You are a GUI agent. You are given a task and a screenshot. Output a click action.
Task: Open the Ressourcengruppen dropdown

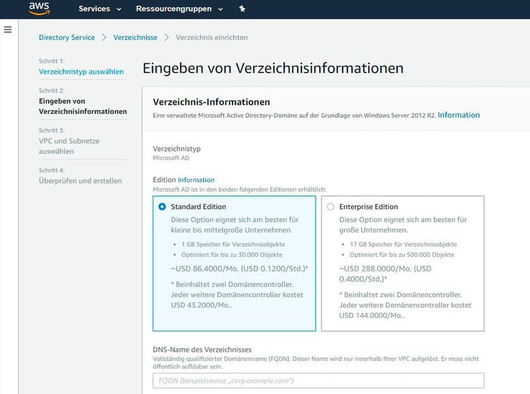[174, 9]
